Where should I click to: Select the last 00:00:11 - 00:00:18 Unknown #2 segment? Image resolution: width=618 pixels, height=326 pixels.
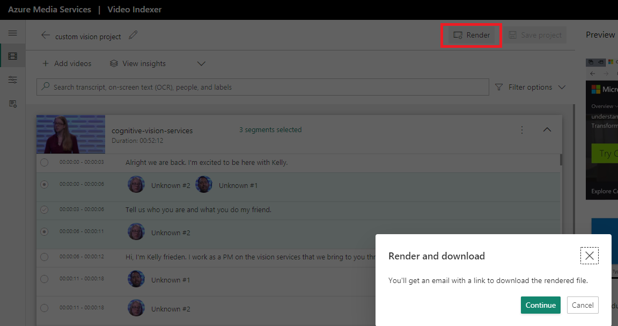44,308
